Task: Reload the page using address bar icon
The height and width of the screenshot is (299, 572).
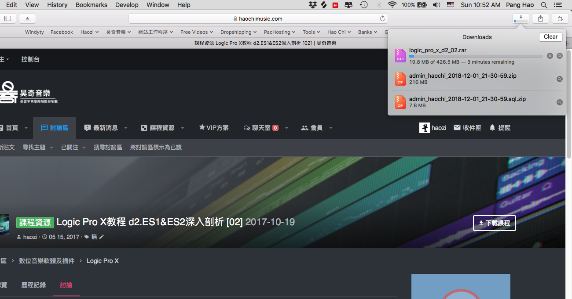Action: [x=382, y=18]
